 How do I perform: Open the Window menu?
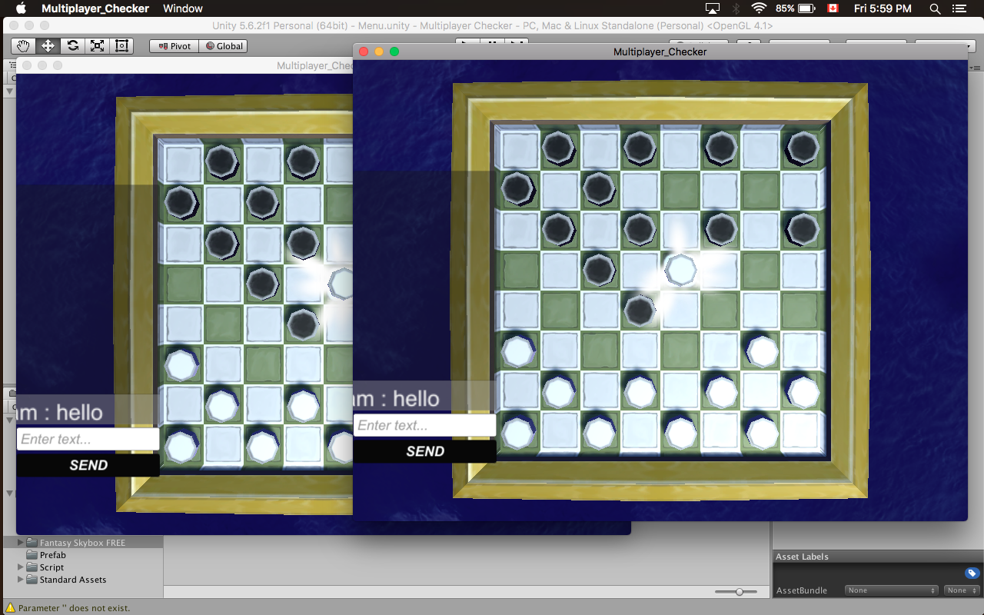tap(183, 8)
